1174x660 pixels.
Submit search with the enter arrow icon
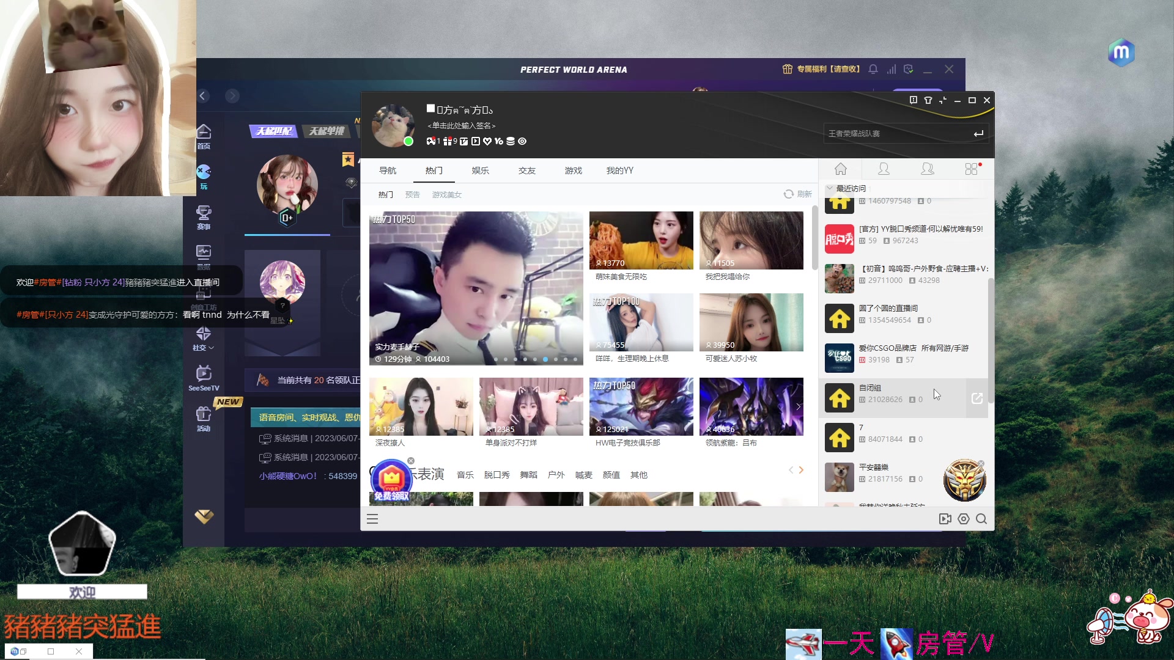pos(978,133)
